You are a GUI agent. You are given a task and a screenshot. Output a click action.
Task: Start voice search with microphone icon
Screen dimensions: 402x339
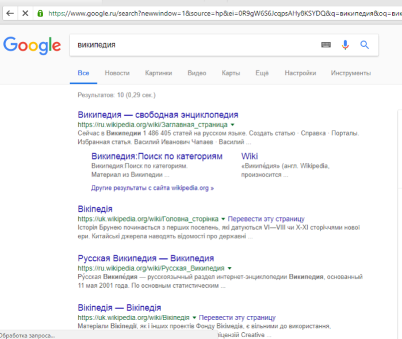(x=345, y=45)
